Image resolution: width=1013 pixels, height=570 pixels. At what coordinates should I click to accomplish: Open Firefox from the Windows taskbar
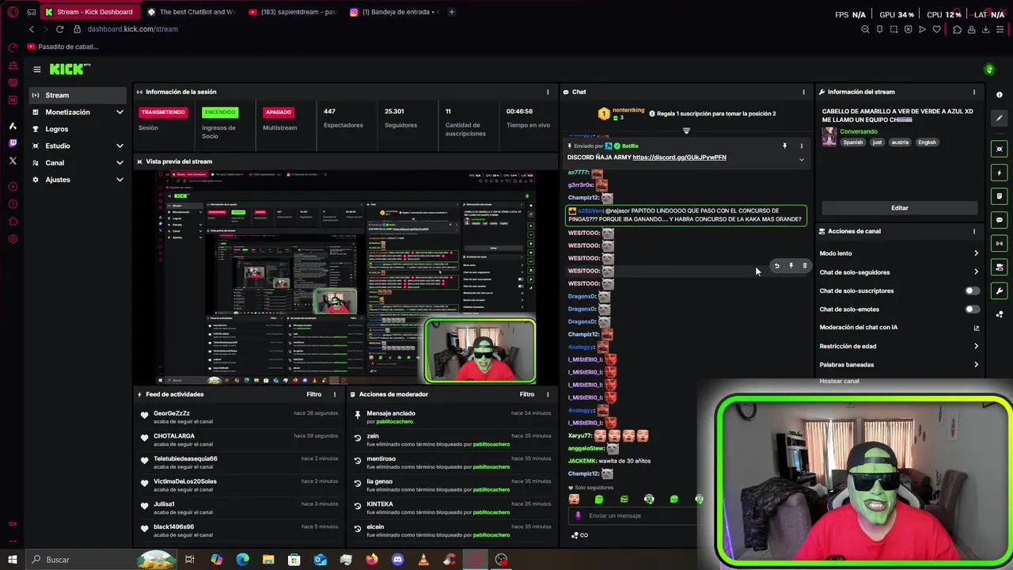tap(372, 560)
